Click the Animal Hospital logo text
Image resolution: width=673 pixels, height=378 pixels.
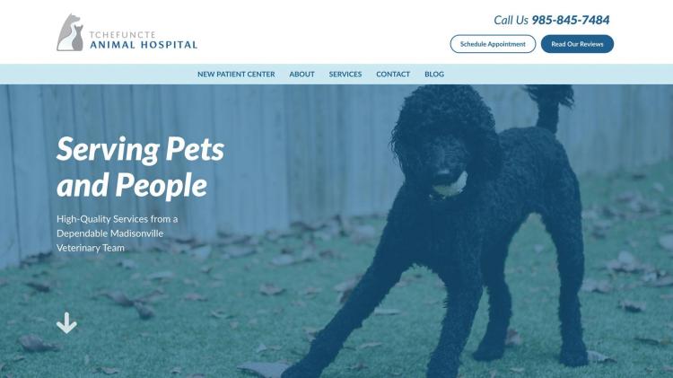[x=144, y=45]
